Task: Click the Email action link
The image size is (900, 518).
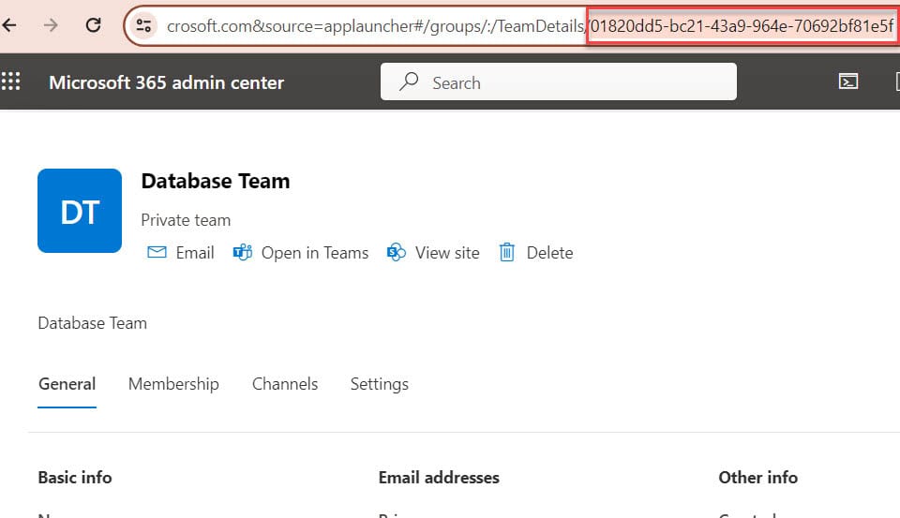Action: coord(195,253)
